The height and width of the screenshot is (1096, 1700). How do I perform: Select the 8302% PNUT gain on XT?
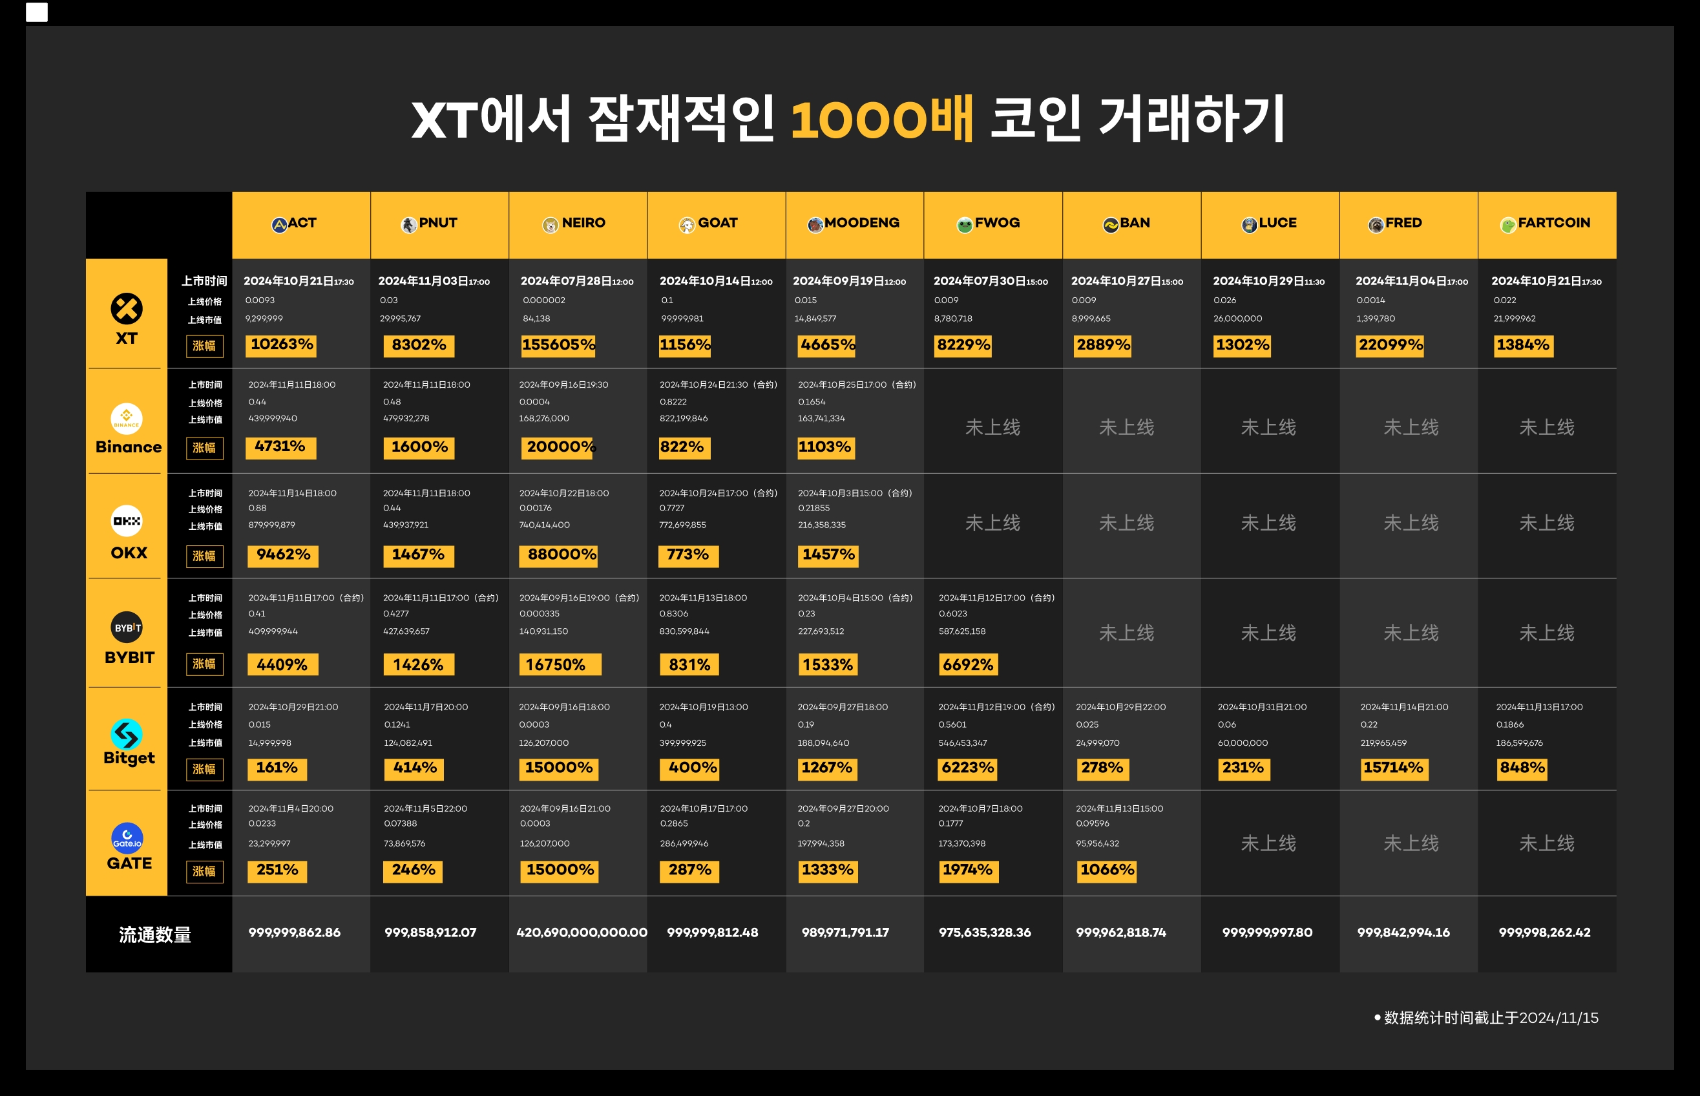[419, 345]
